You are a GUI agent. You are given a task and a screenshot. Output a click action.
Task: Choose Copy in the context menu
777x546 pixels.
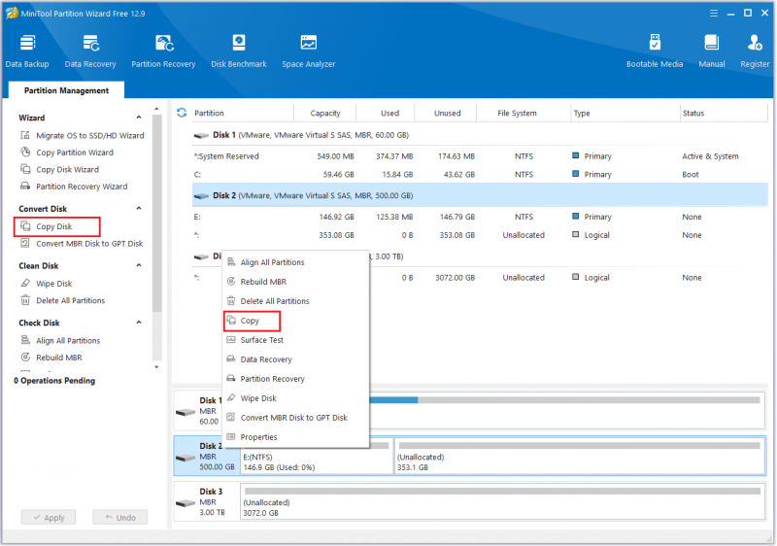pyautogui.click(x=252, y=321)
